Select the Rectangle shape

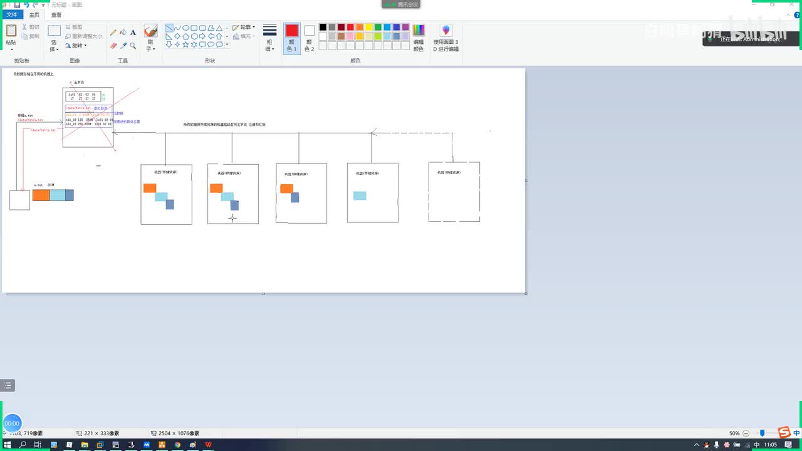tap(194, 28)
